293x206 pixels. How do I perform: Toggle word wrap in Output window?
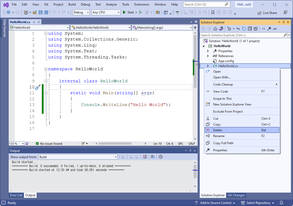(x=153, y=157)
